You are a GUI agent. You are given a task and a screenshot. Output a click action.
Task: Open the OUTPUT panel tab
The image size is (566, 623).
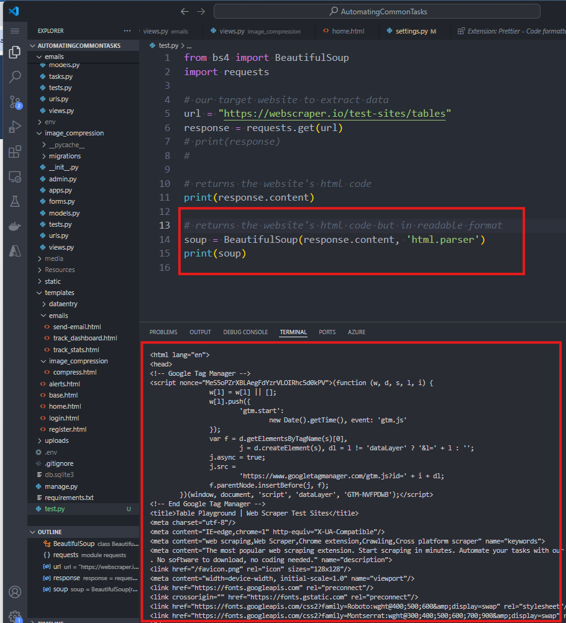200,332
